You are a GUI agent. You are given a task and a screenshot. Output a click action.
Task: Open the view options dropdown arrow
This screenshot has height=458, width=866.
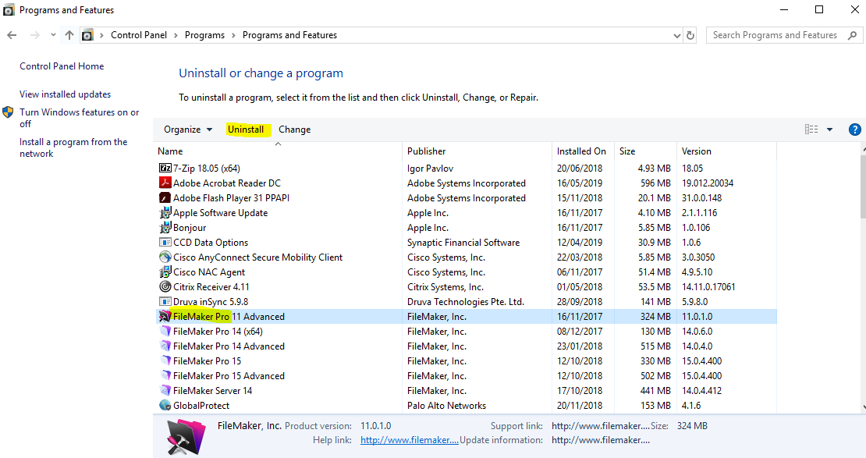point(829,130)
